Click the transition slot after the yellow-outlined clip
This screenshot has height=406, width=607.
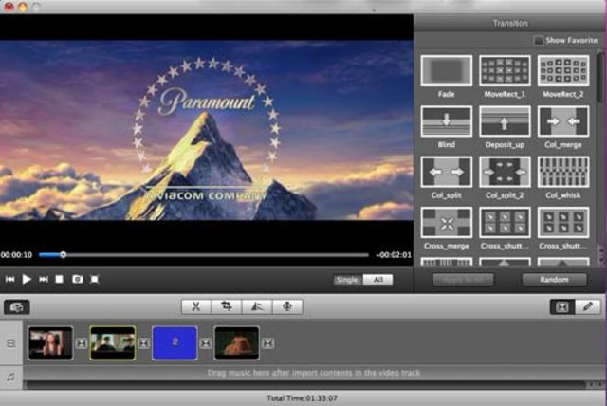[x=143, y=343]
